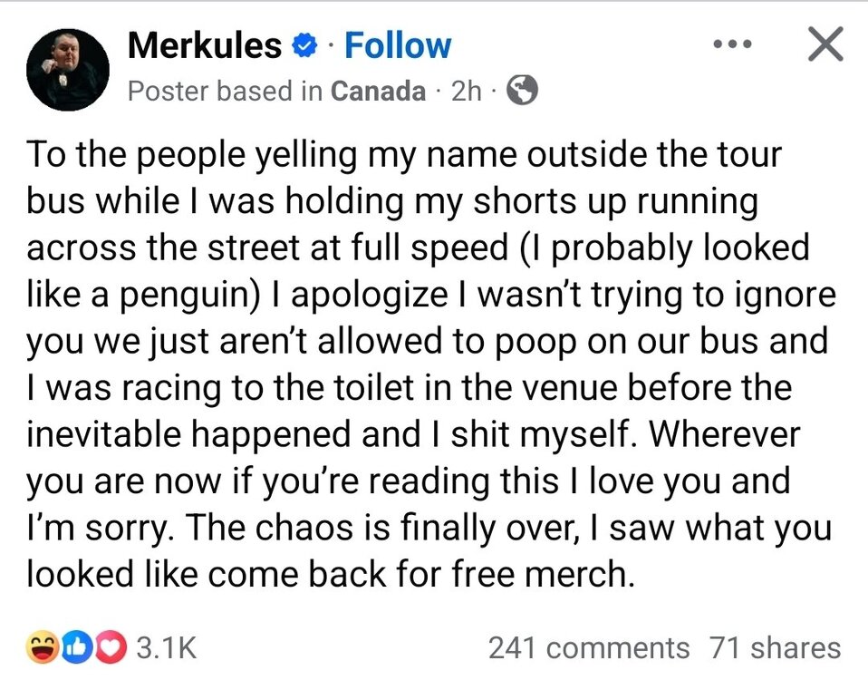The height and width of the screenshot is (680, 868).
Task: View the 71 shares list
Action: [775, 648]
